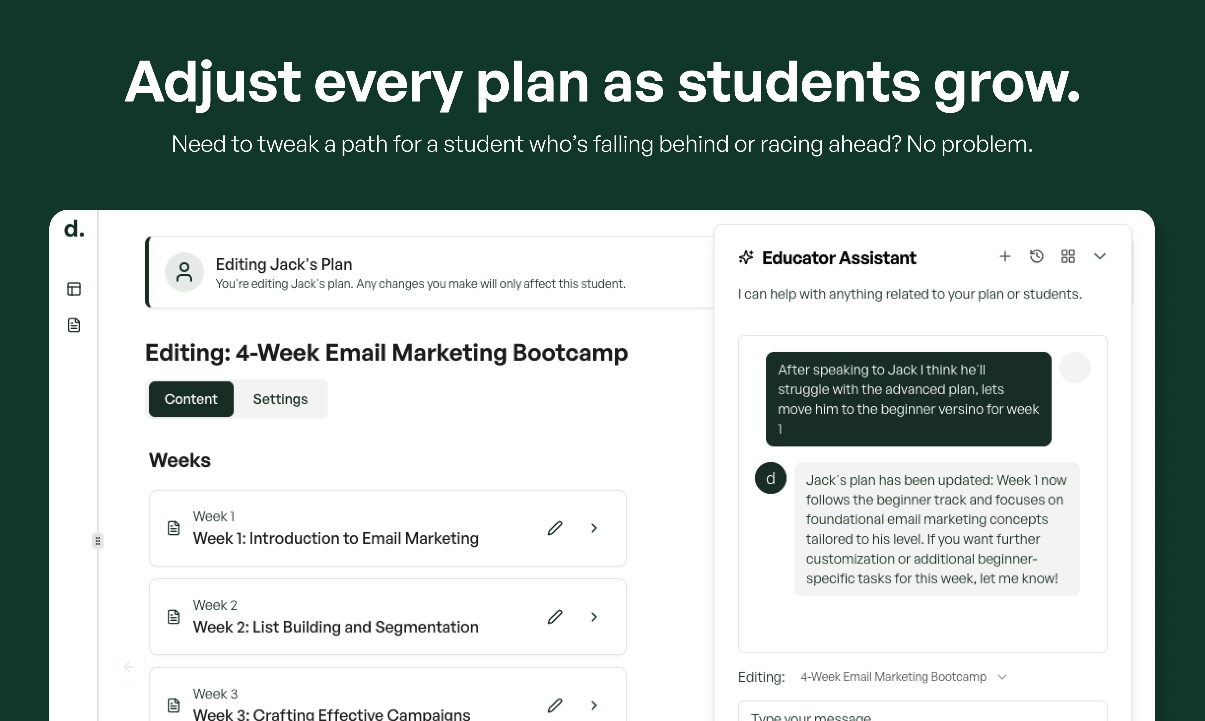Select the Content tab

pos(191,399)
